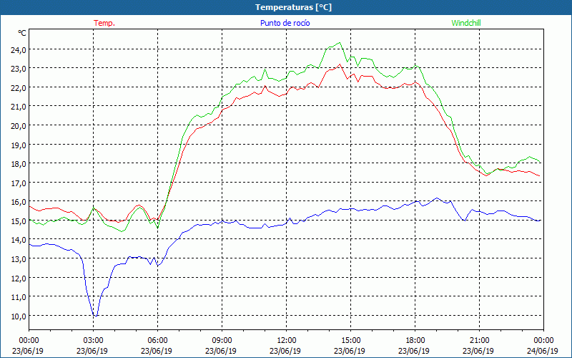The width and height of the screenshot is (572, 358).
Task: Click the 11,0 y-axis value
Action: tap(18, 297)
